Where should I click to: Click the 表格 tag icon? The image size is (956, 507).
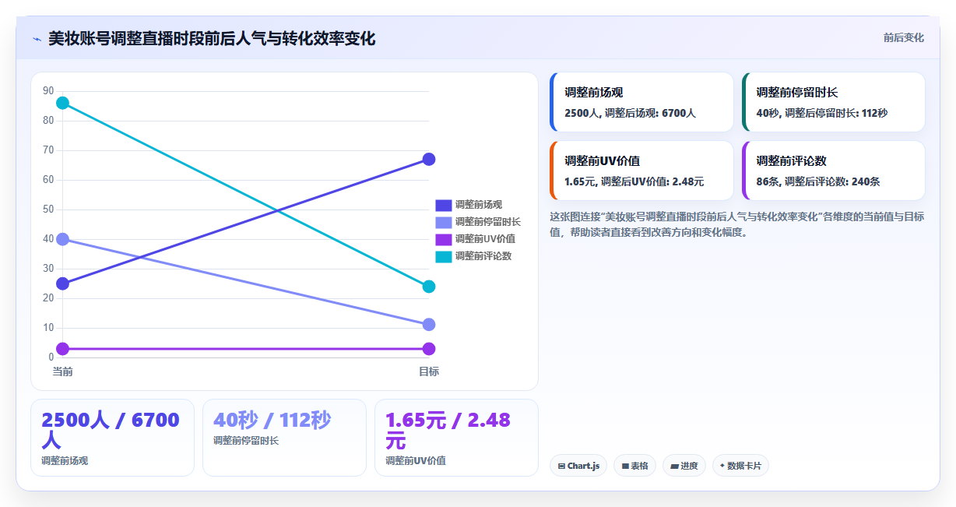pyautogui.click(x=625, y=466)
